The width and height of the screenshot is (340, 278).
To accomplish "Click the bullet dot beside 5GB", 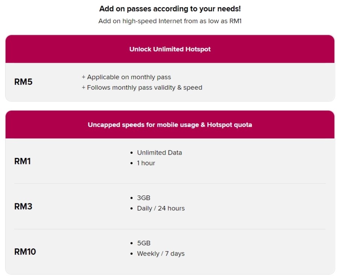I will pyautogui.click(x=131, y=243).
